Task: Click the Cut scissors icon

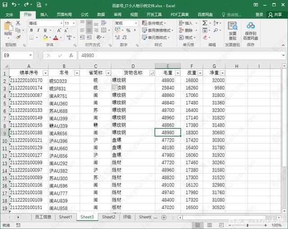Action: [x=18, y=23]
